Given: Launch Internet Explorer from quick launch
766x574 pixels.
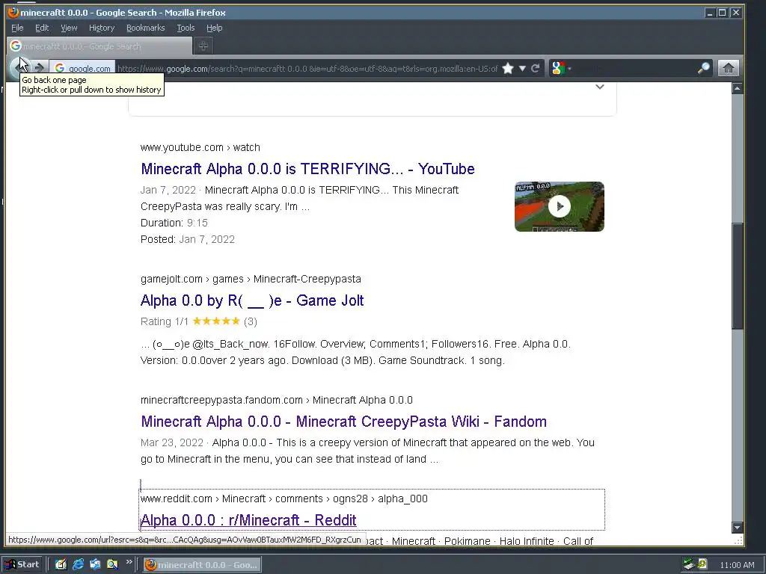Looking at the screenshot, I should coord(78,565).
